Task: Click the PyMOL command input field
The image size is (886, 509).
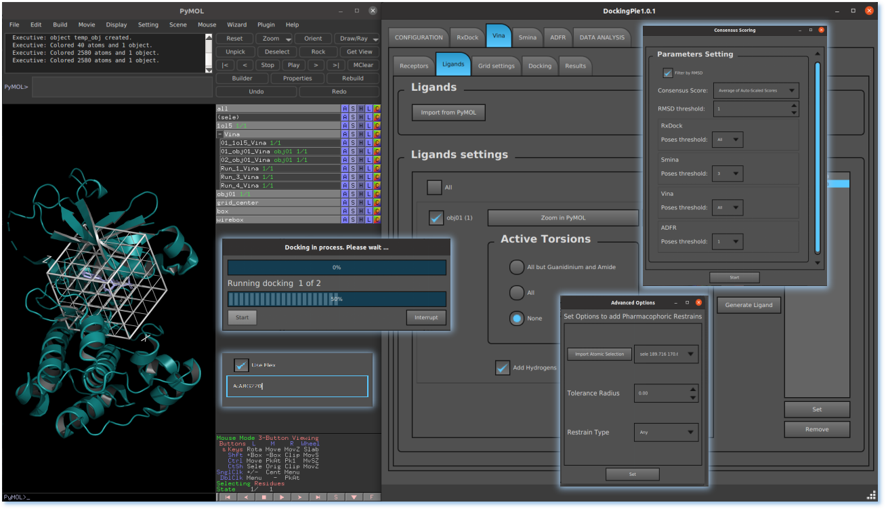Action: point(122,87)
